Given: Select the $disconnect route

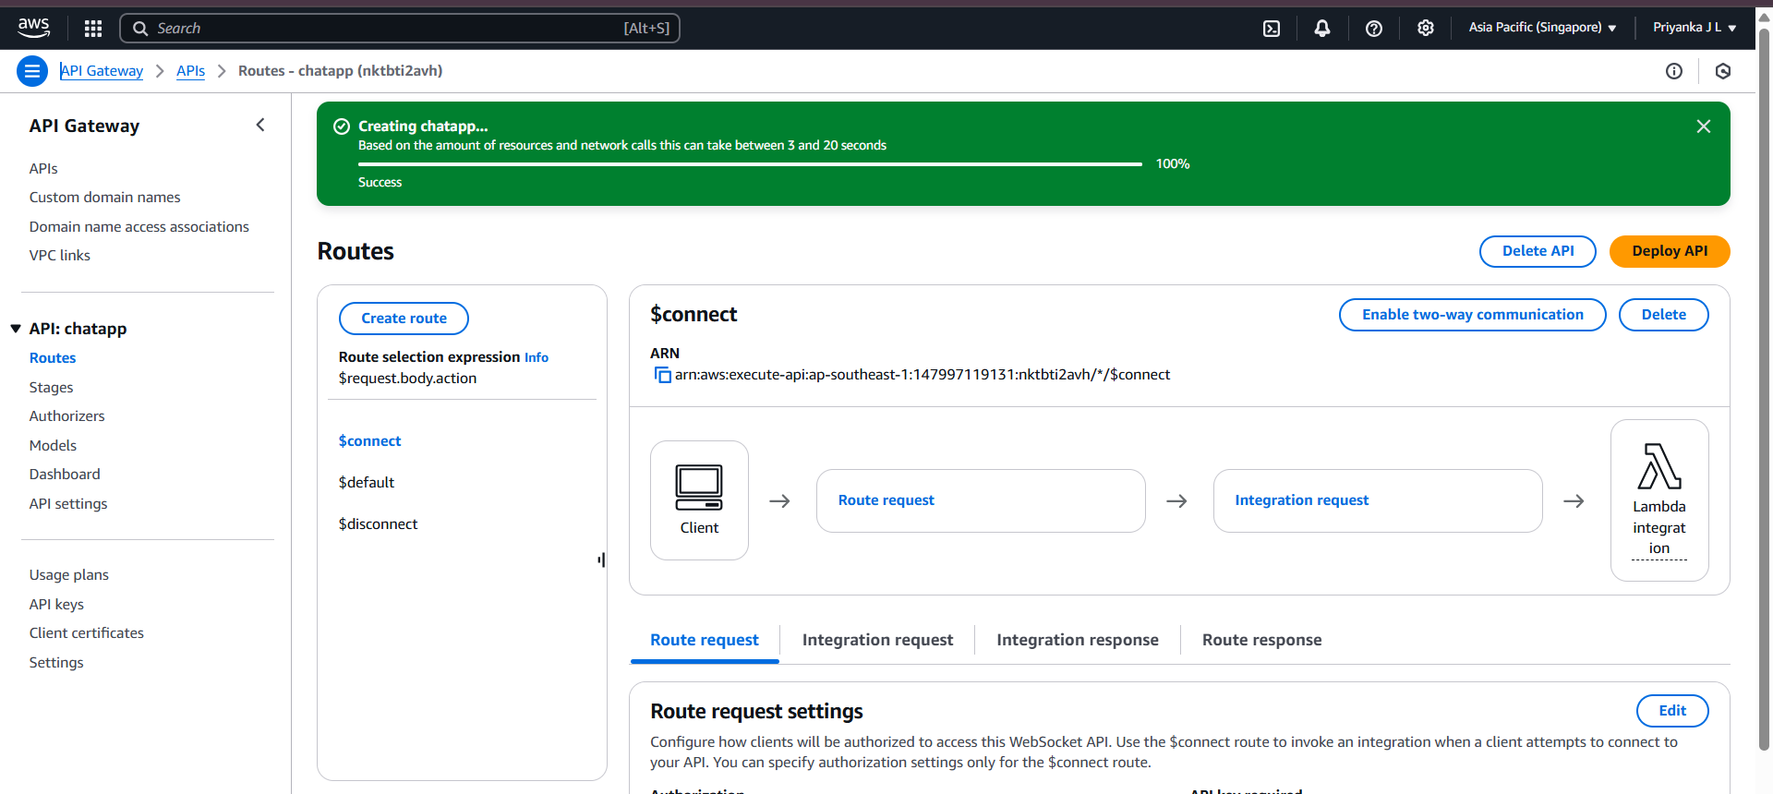Looking at the screenshot, I should tap(378, 524).
